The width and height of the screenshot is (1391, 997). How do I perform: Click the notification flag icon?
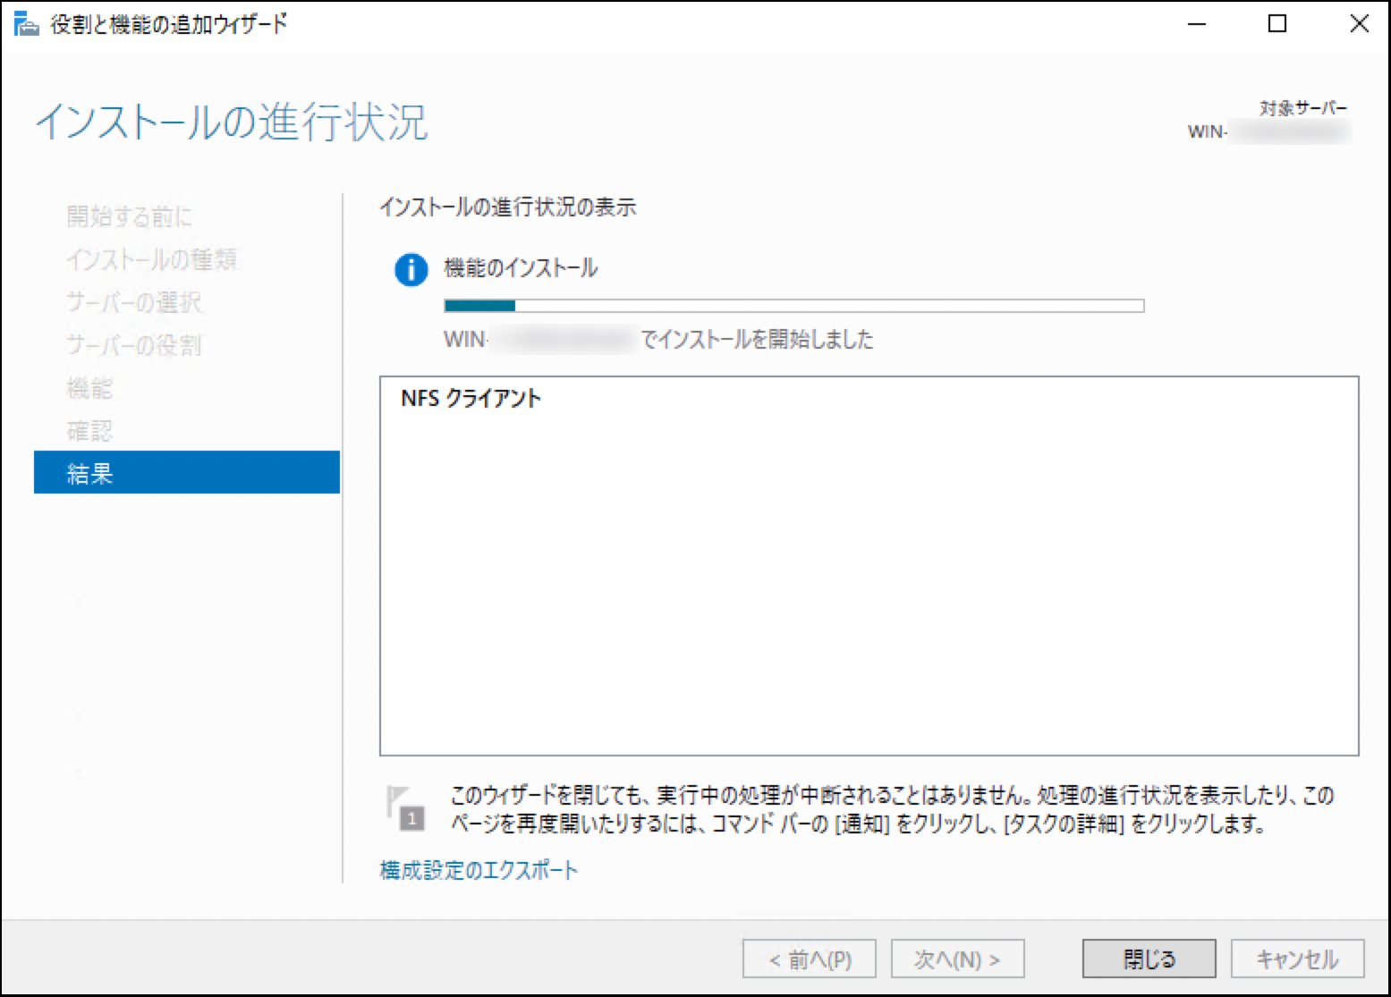point(404,808)
